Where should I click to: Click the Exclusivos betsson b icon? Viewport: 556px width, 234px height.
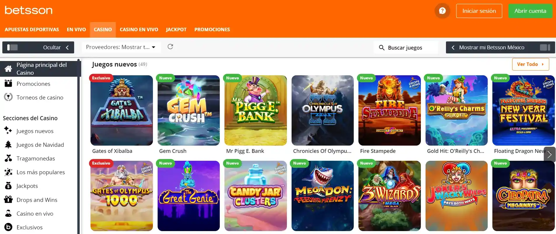pos(8,227)
